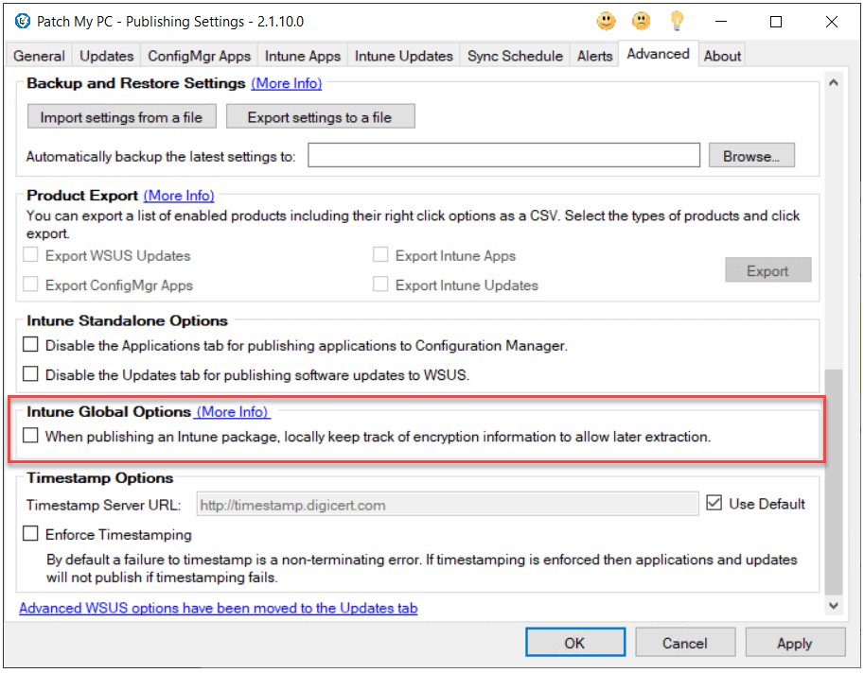Click the Patch My PC app icon
Screen dimensions: 864x673
pyautogui.click(x=22, y=22)
